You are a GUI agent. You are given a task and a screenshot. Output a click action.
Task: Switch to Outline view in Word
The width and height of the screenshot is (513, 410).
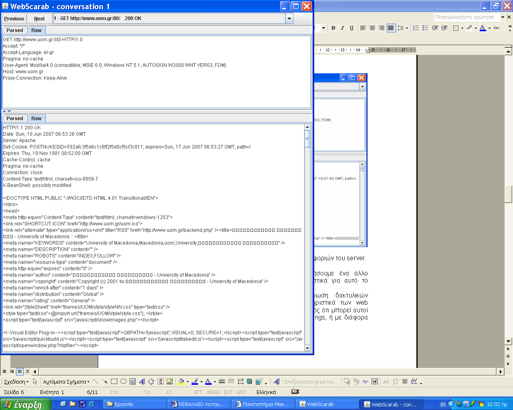tap(27, 372)
